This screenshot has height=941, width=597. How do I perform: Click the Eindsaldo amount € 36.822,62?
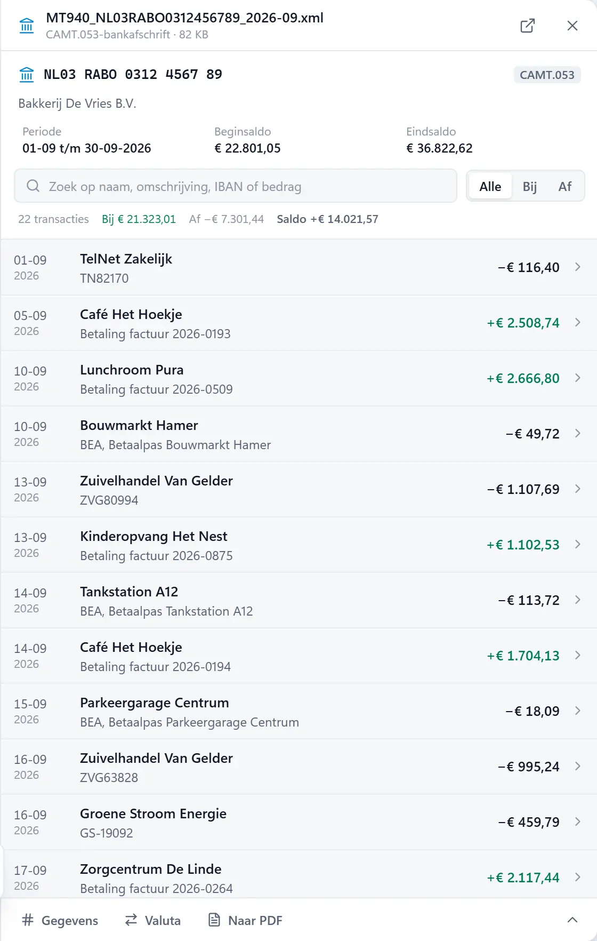[x=439, y=148]
